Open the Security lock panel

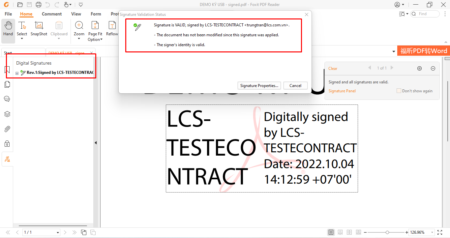tap(7, 144)
